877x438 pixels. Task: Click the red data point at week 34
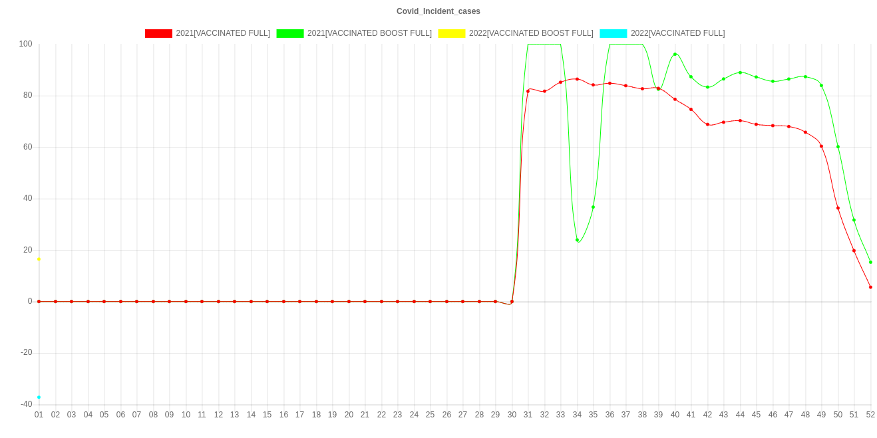[x=577, y=79]
